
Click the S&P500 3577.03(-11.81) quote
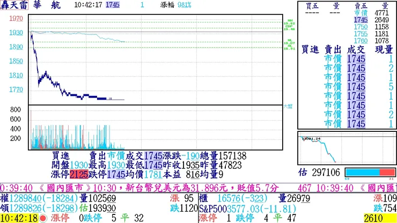[248, 209]
